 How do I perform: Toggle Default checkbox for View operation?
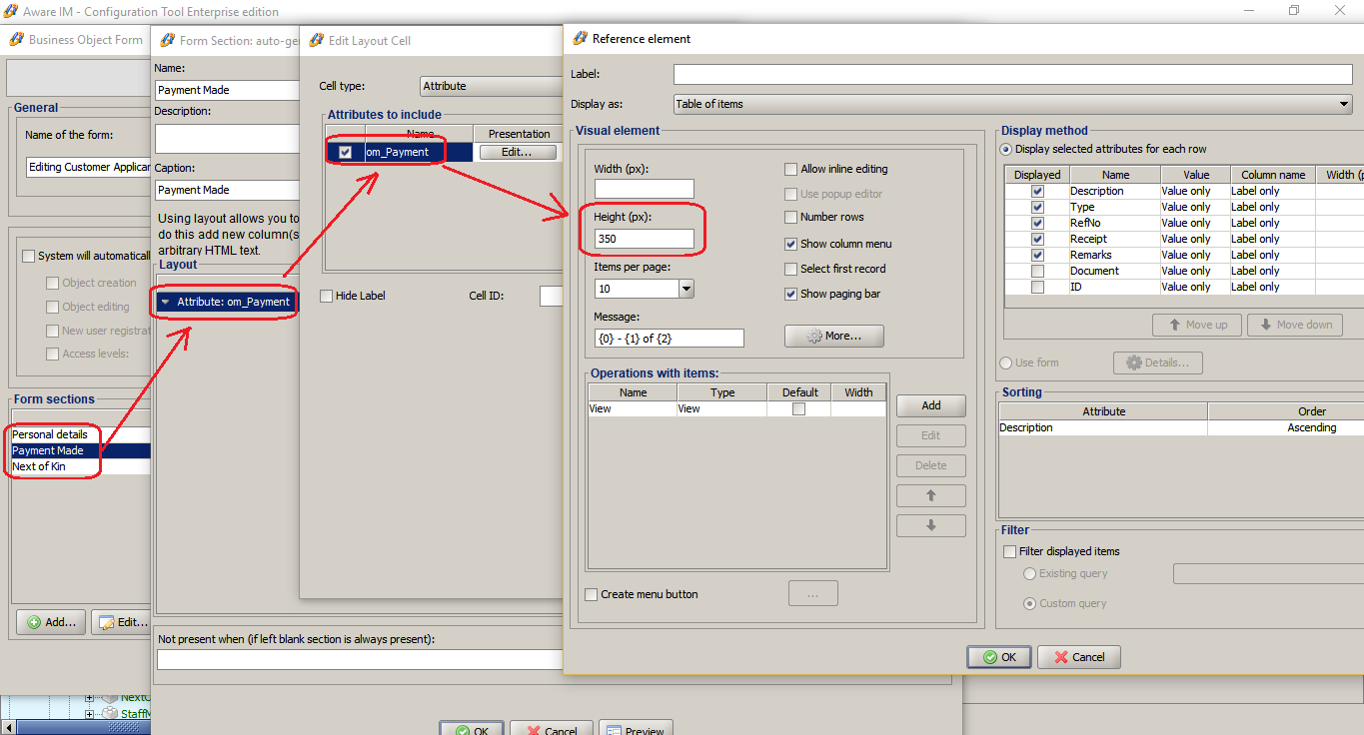[x=798, y=408]
